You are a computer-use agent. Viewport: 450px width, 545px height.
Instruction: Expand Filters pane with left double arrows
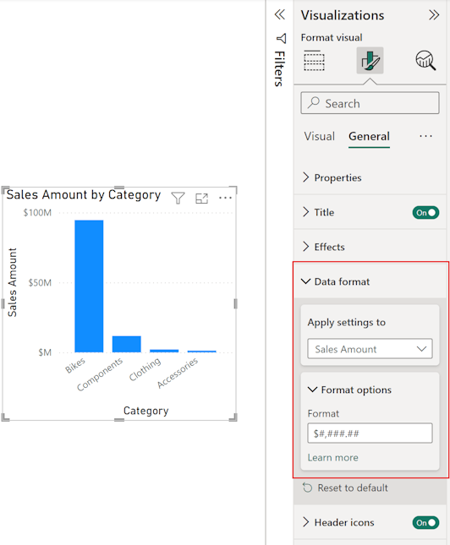point(279,14)
